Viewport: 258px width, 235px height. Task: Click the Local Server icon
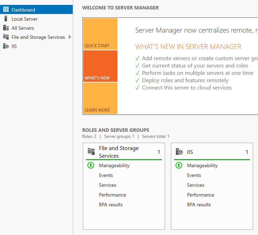tap(6, 19)
